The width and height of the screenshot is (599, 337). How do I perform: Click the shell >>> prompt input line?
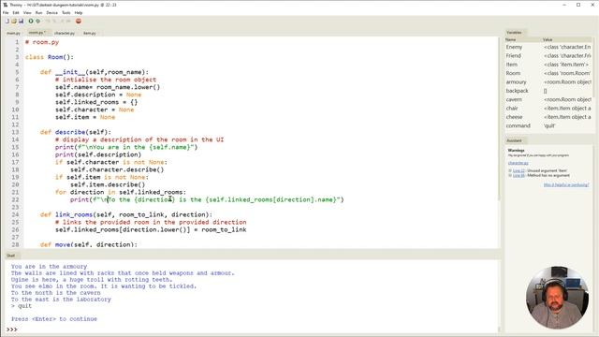252,330
